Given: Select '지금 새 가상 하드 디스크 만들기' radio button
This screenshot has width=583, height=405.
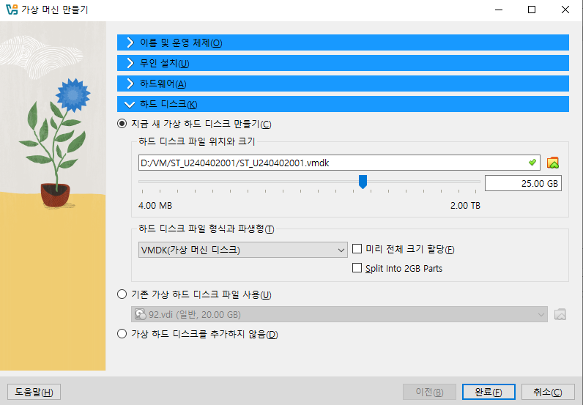Looking at the screenshot, I should [x=122, y=124].
